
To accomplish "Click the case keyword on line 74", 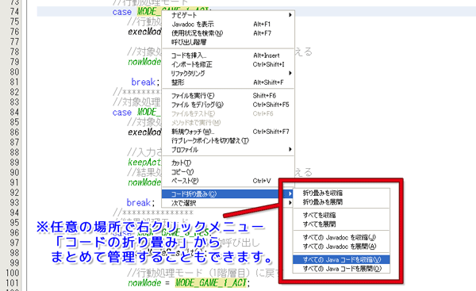I will coord(122,12).
